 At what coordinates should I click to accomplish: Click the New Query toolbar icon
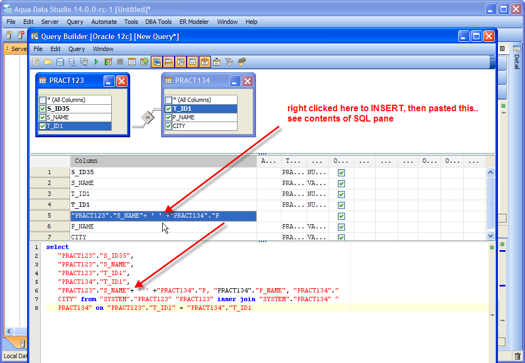pos(36,62)
